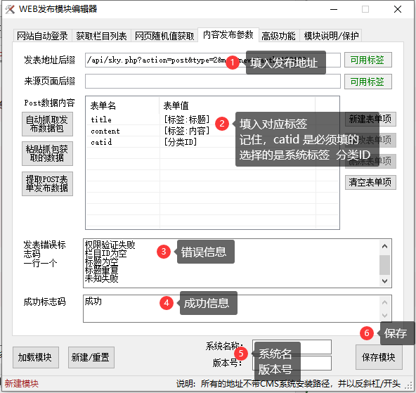This screenshot has height=393, width=416.
Task: Click the [标签:内容] value cell
Action: (x=187, y=131)
